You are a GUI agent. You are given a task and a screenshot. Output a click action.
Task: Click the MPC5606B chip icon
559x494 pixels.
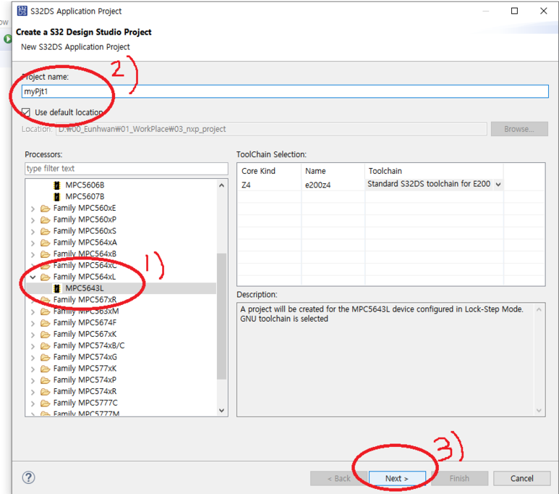click(56, 185)
